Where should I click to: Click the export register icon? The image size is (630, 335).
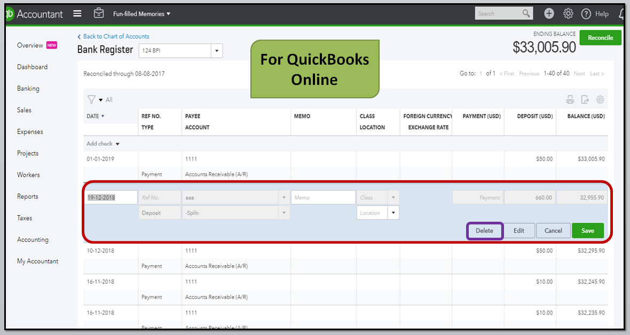585,100
